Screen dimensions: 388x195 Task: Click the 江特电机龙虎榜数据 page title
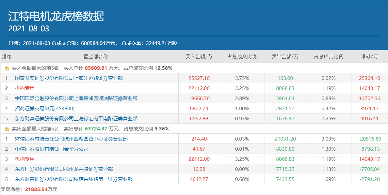pyautogui.click(x=56, y=16)
